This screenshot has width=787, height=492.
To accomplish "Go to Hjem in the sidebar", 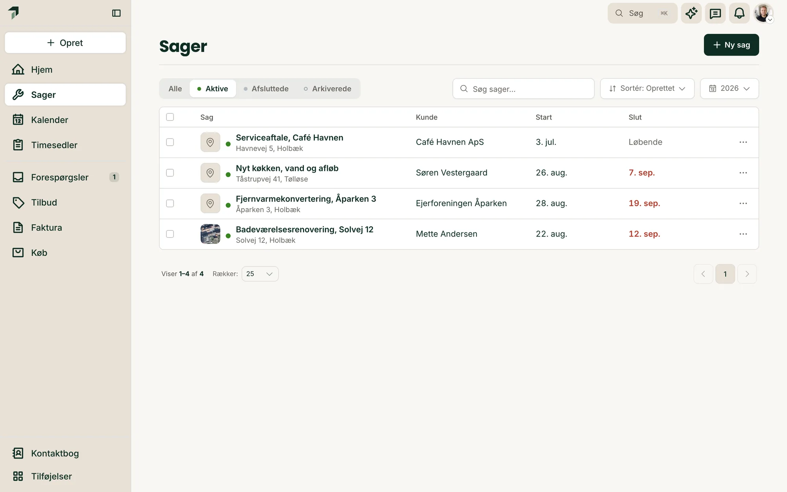I will [x=65, y=70].
